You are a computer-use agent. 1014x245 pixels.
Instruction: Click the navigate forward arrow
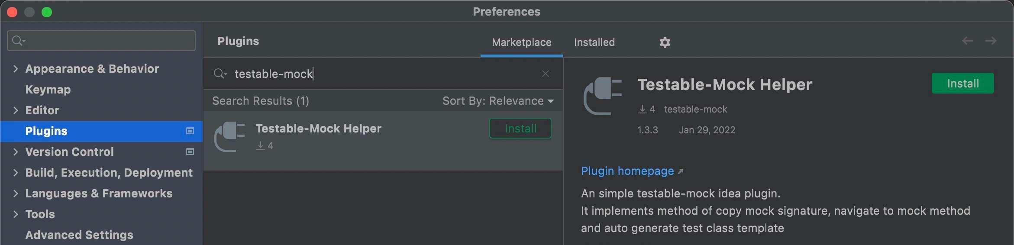pos(991,41)
